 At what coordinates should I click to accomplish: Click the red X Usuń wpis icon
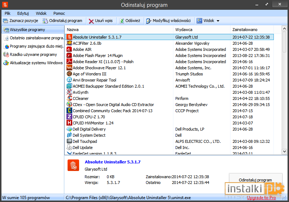click(91, 21)
